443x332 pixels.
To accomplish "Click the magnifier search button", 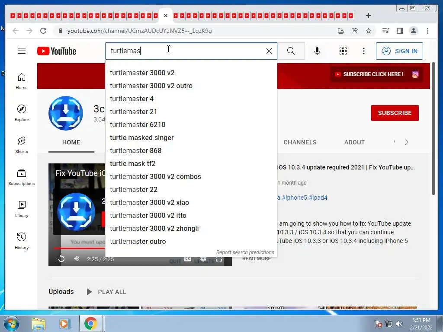I will coord(291,51).
